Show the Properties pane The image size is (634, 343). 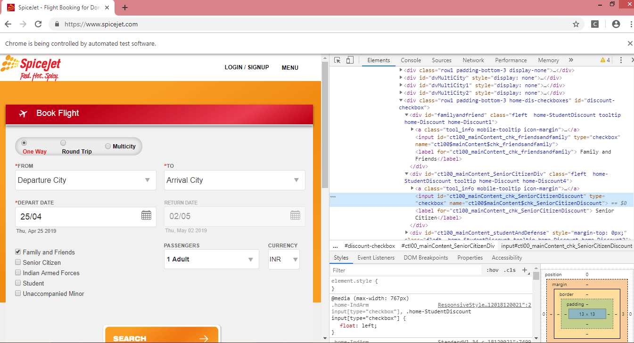(x=470, y=258)
